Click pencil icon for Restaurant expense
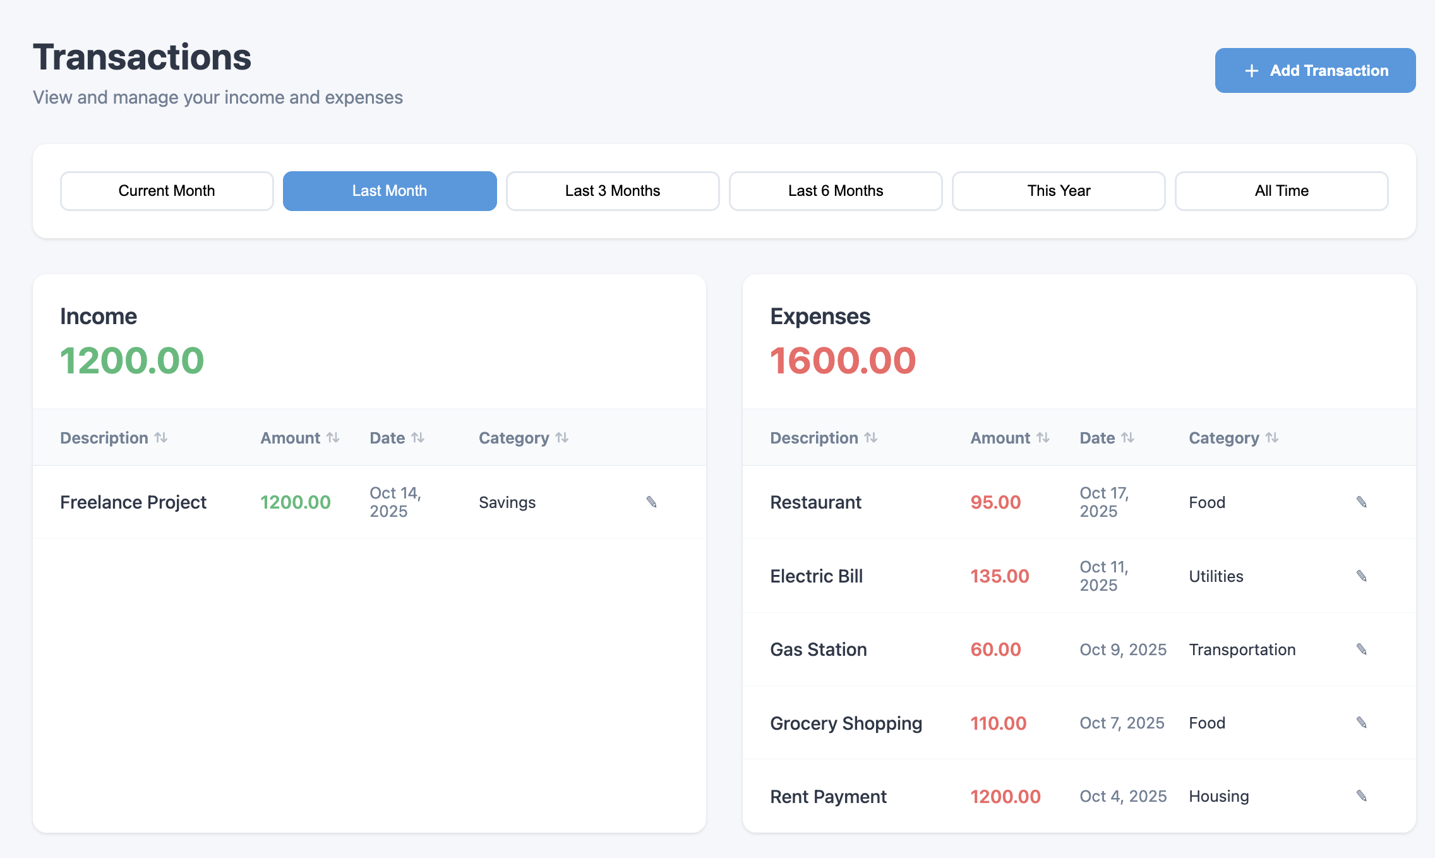The image size is (1435, 858). point(1361,502)
